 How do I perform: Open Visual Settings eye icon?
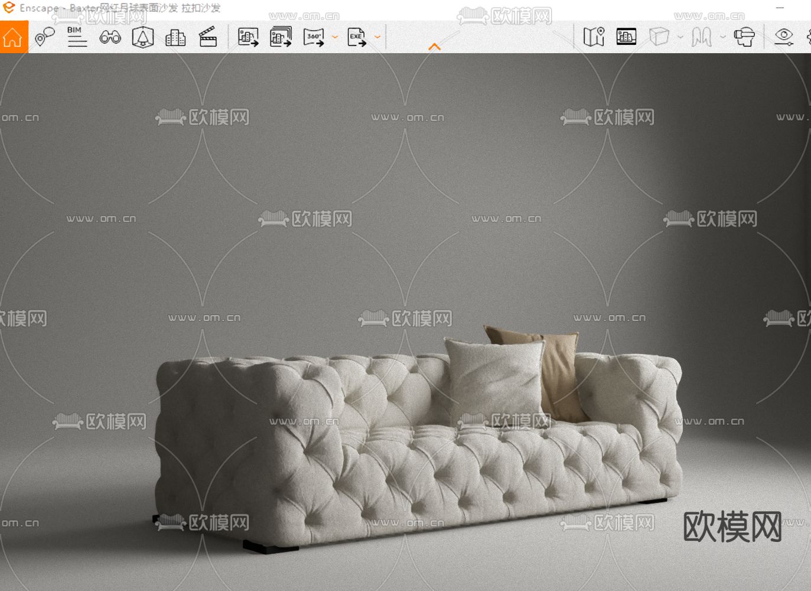point(784,37)
